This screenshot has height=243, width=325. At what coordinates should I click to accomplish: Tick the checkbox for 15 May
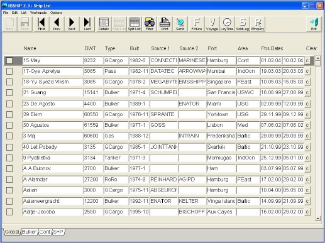point(9,60)
